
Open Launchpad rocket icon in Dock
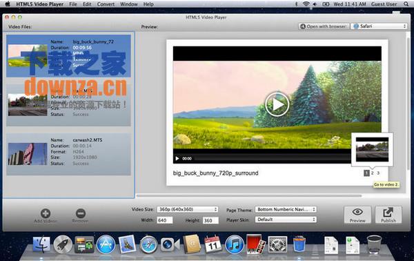point(63,244)
